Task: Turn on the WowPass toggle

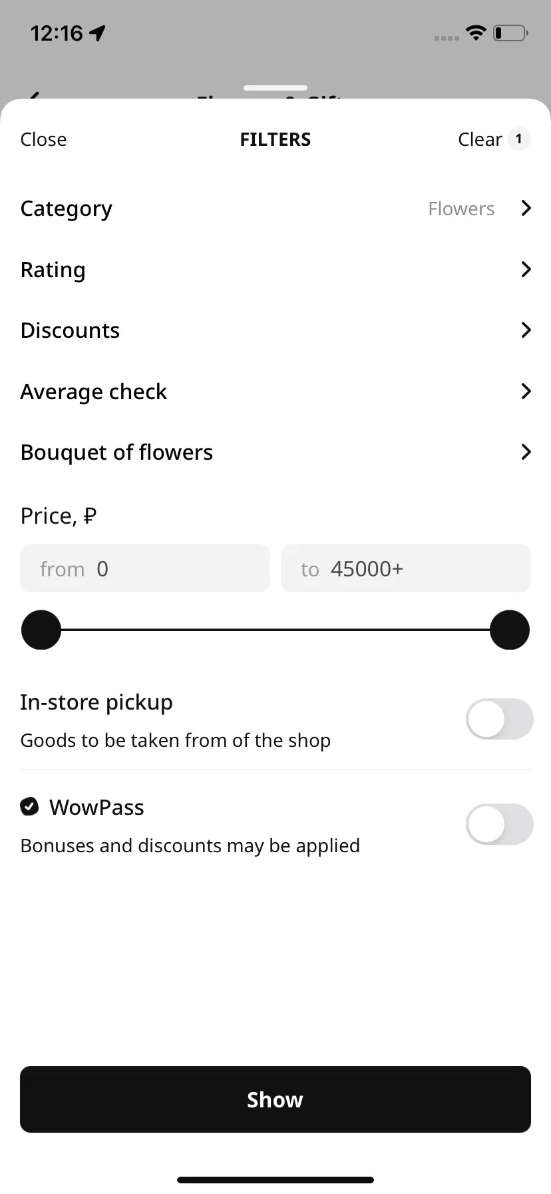Action: 500,824
